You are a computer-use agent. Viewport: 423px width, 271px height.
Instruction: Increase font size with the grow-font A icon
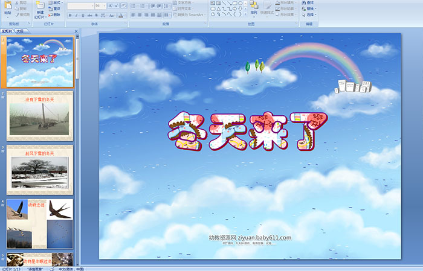pyautogui.click(x=111, y=5)
